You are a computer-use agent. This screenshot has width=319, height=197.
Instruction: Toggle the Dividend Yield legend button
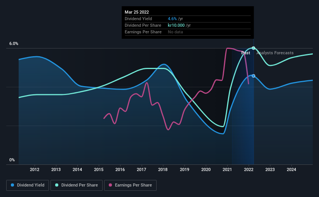coord(28,185)
